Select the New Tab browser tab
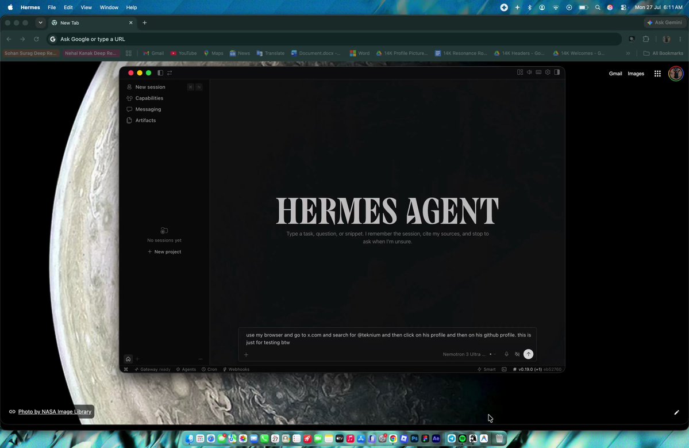Image resolution: width=689 pixels, height=448 pixels. [x=93, y=23]
